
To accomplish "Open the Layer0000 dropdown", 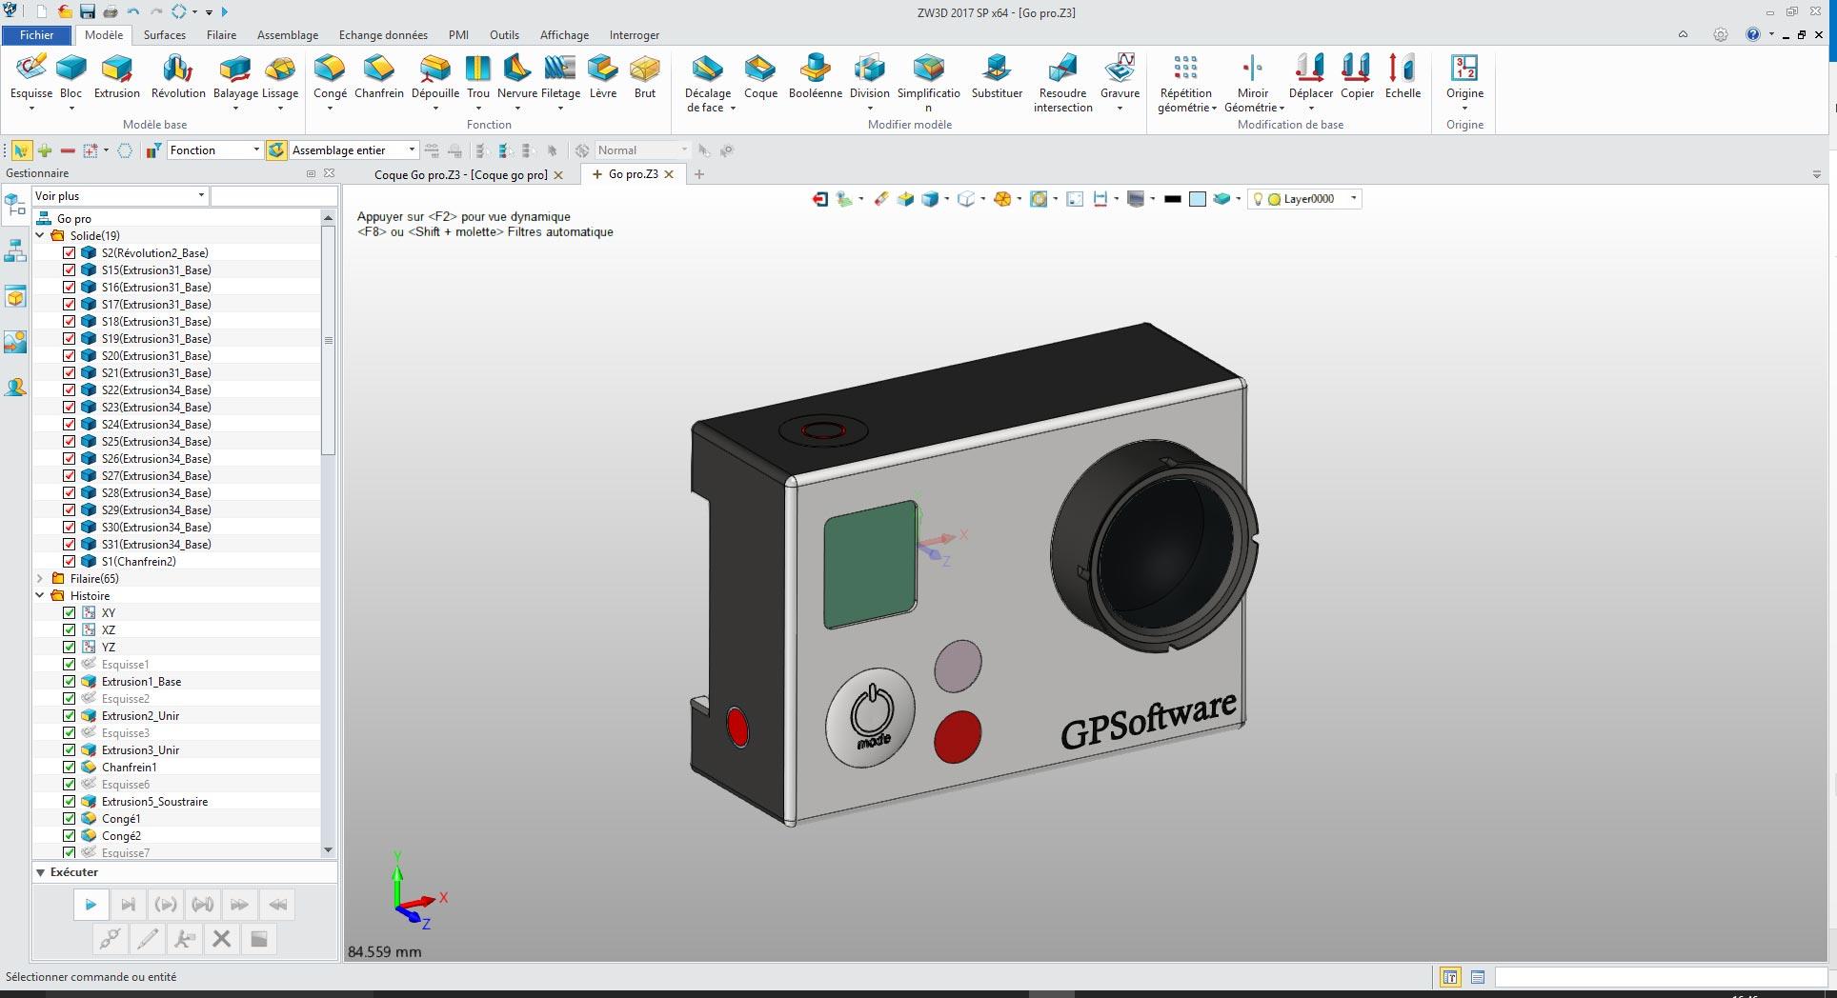I will coord(1353,199).
